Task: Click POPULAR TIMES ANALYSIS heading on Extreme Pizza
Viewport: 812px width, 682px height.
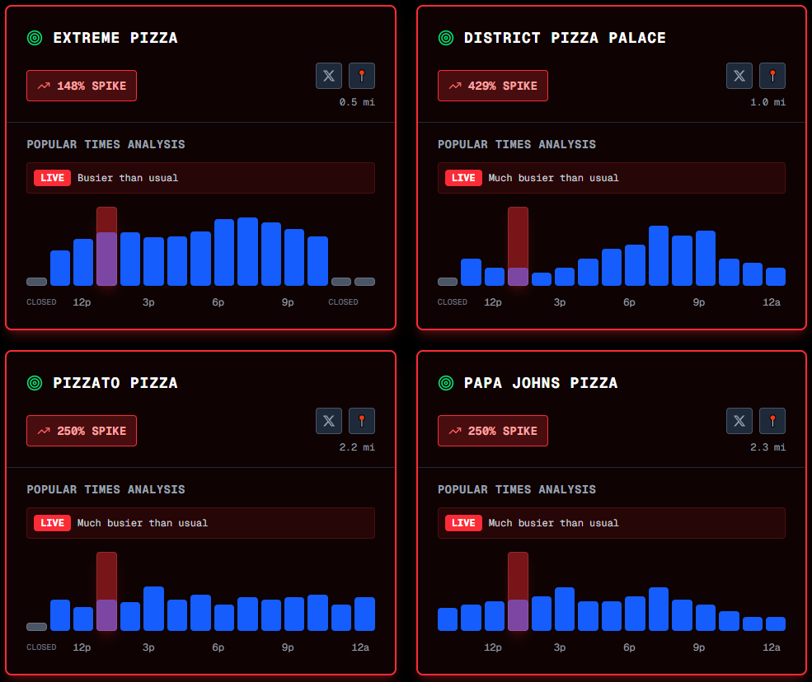Action: (106, 144)
